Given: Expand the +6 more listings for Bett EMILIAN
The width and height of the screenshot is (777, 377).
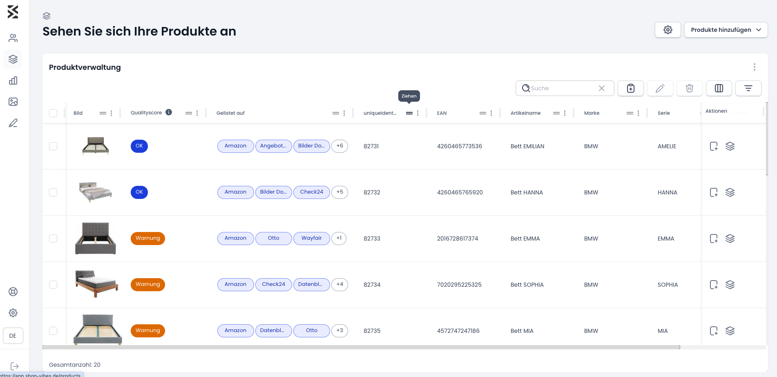Looking at the screenshot, I should (339, 146).
